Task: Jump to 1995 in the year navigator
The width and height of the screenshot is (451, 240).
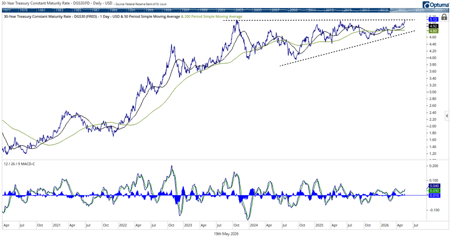Action: pos(168,10)
